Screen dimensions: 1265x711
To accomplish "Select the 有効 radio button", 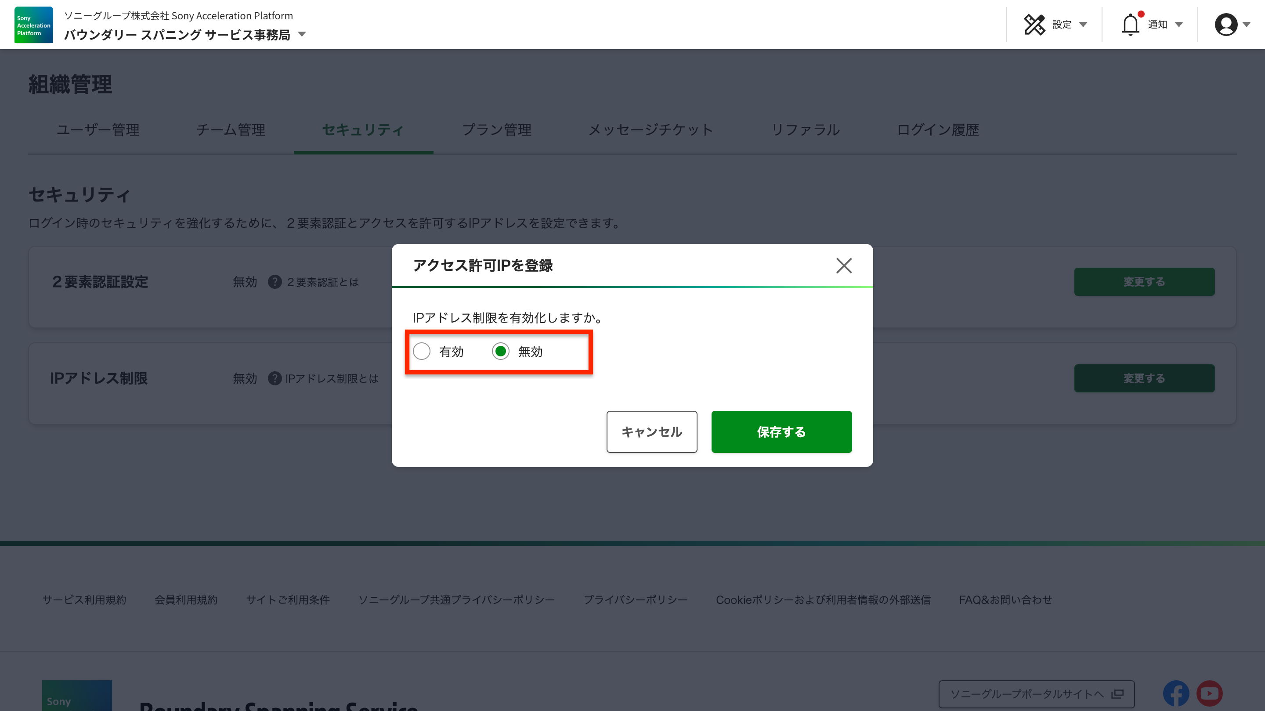I will point(421,351).
